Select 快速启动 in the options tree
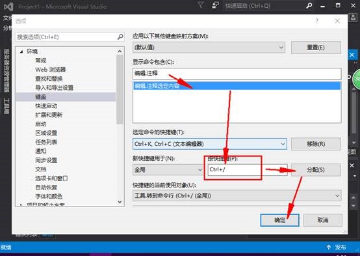This screenshot has width=360, height=256. tap(46, 106)
